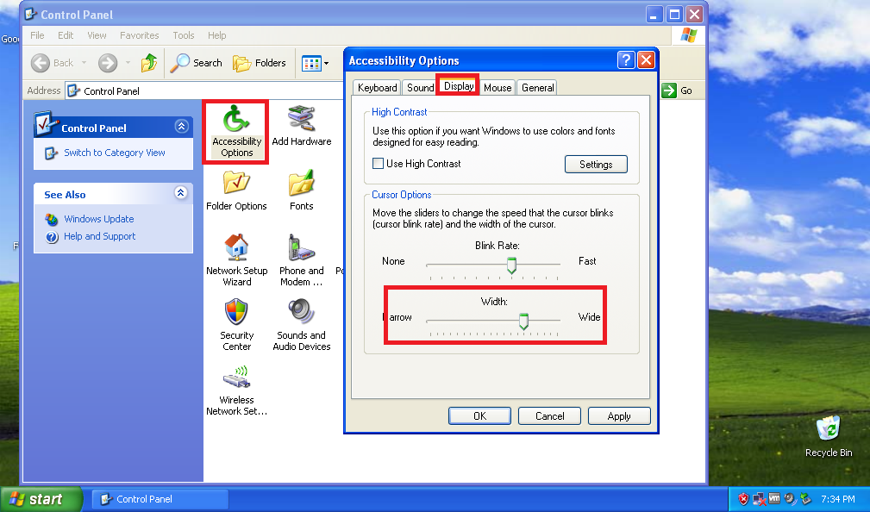The image size is (870, 512).
Task: Switch to the General tab
Action: (x=537, y=88)
